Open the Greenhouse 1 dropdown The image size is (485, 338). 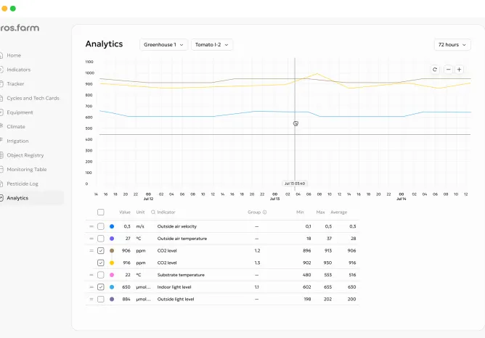pos(163,44)
